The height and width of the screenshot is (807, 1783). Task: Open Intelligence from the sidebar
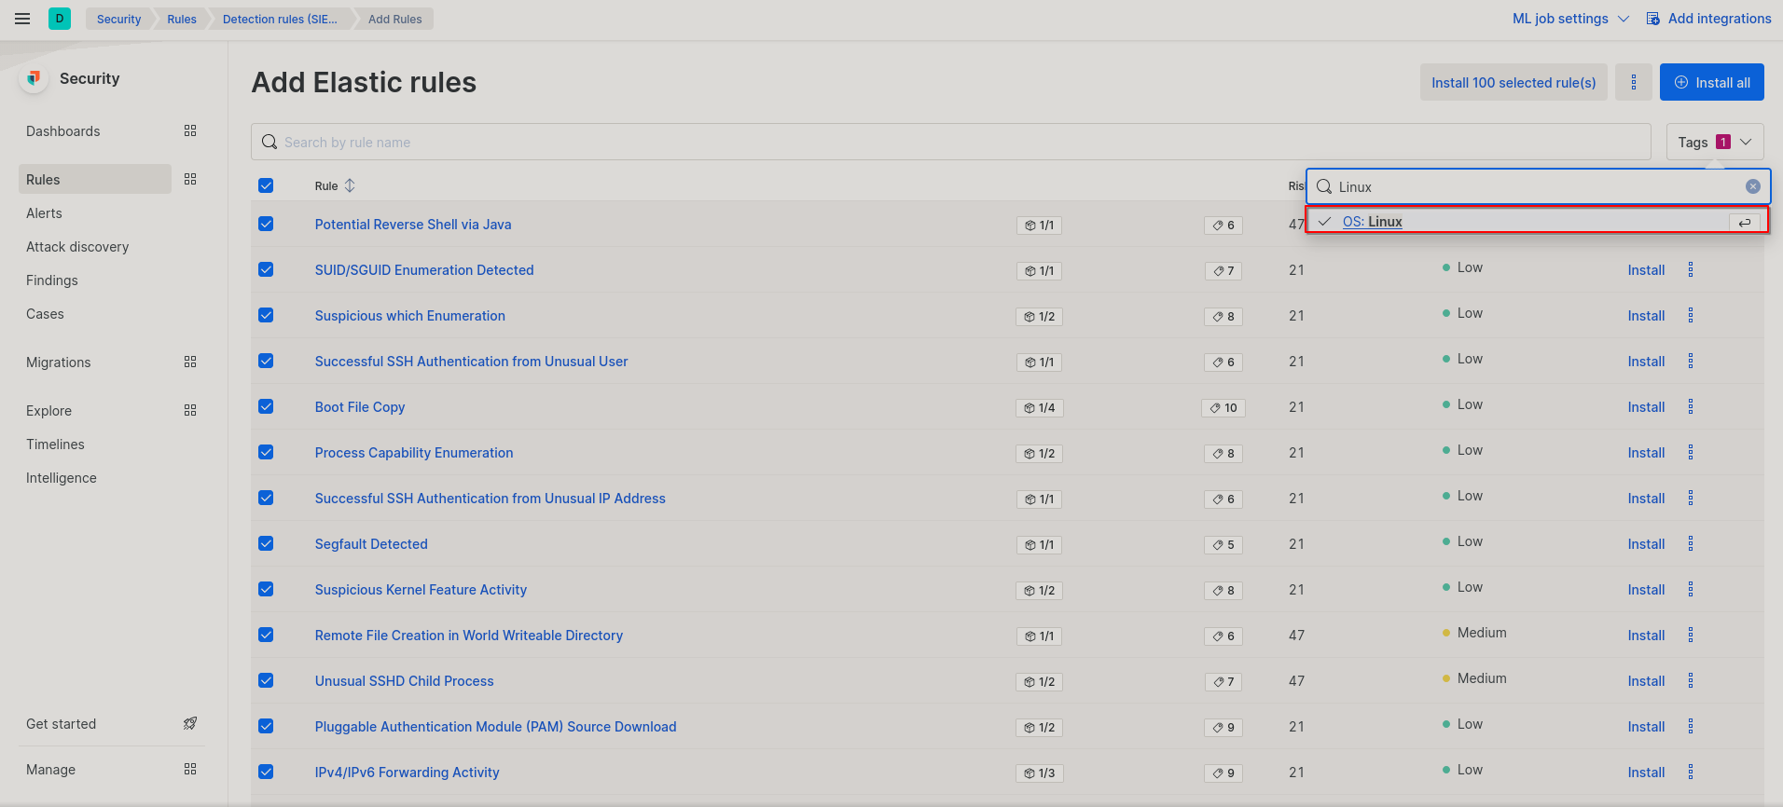click(x=62, y=478)
